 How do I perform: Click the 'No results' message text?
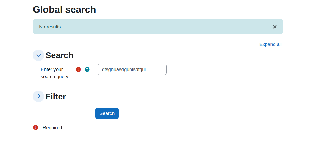50,27
